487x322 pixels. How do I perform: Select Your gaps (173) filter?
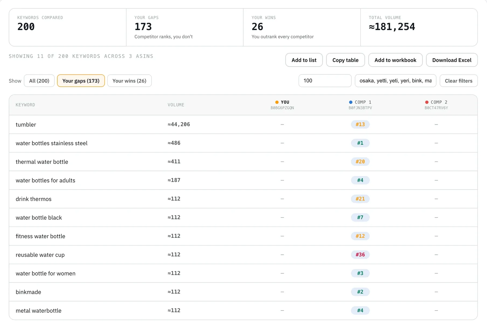pyautogui.click(x=81, y=81)
